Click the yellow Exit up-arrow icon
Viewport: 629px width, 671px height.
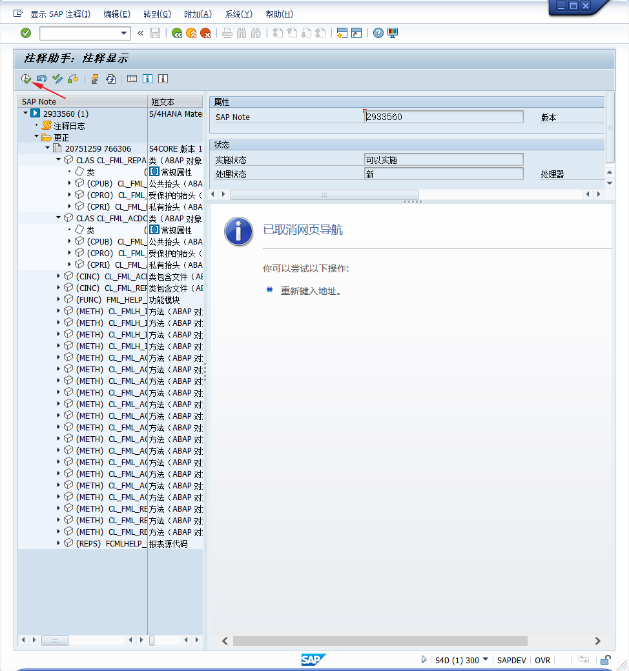point(191,33)
